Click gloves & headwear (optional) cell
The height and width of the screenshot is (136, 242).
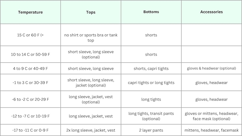(x=211, y=68)
